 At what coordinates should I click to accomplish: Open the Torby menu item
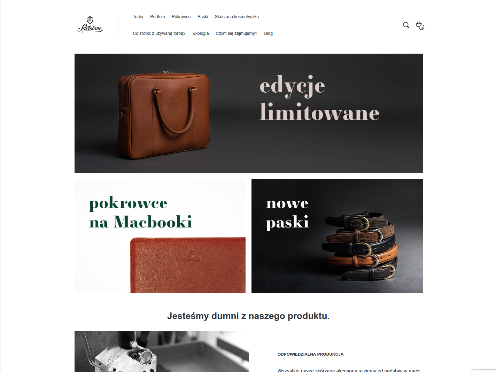click(138, 17)
